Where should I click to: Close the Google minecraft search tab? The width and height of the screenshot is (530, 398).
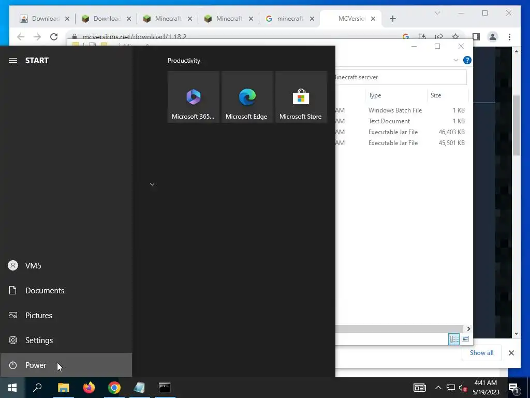click(312, 19)
